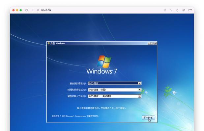Click the 中文(简体，中国) format field
This screenshot has height=131, width=204.
click(x=115, y=90)
